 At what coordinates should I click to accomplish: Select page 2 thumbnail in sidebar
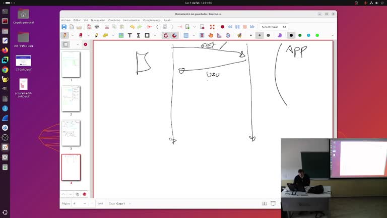[x=71, y=98]
